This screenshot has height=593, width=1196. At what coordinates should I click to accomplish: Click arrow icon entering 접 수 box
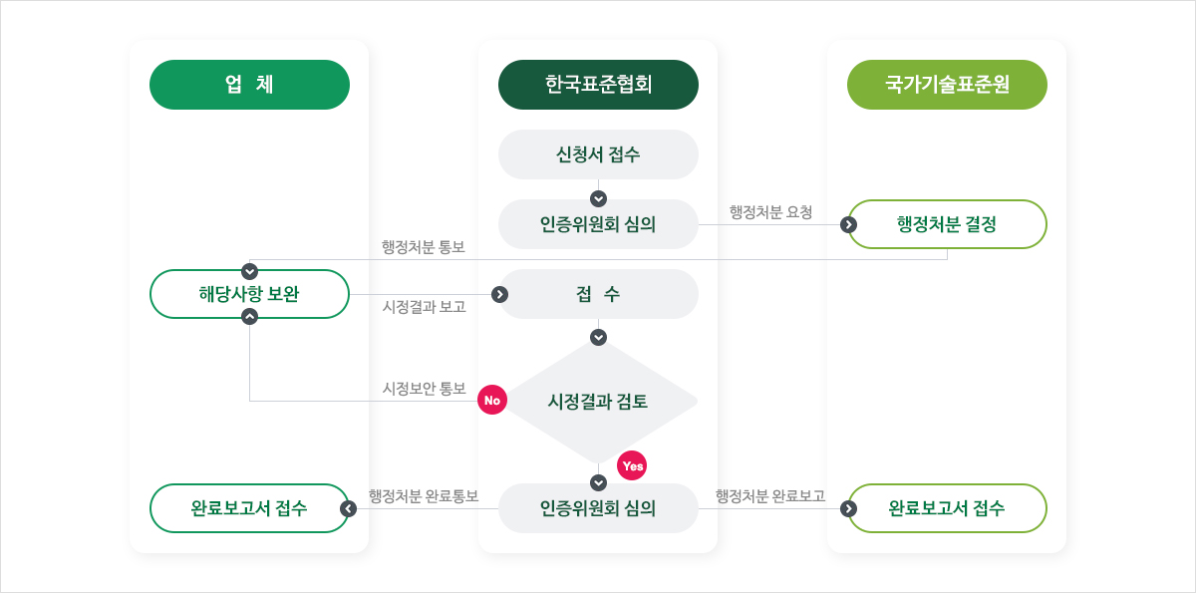499,294
